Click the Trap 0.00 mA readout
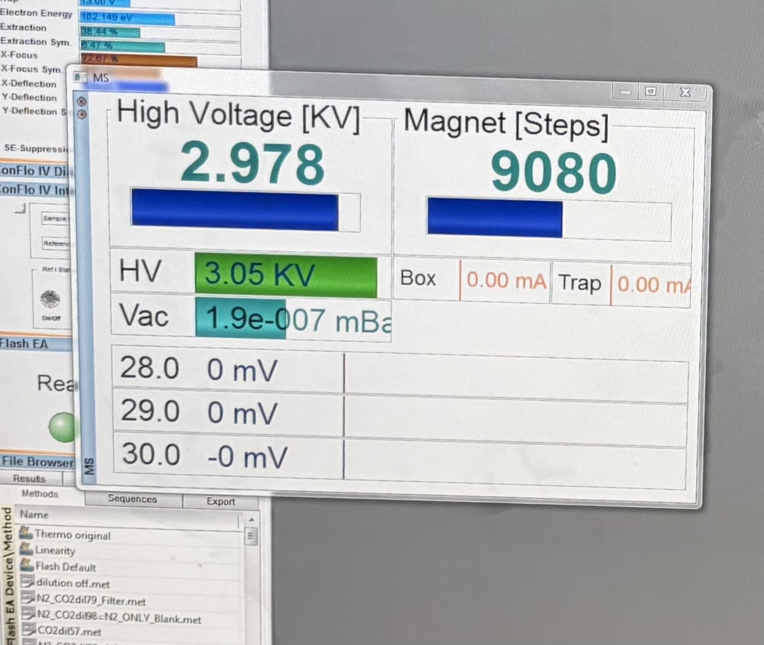The image size is (764, 645). tap(651, 284)
